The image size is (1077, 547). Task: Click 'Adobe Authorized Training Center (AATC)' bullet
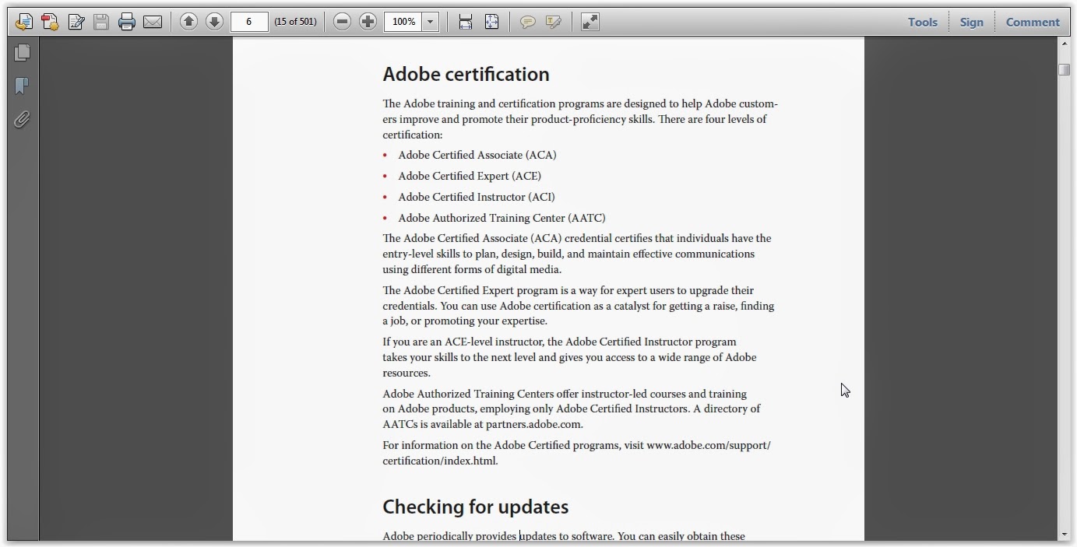(502, 218)
